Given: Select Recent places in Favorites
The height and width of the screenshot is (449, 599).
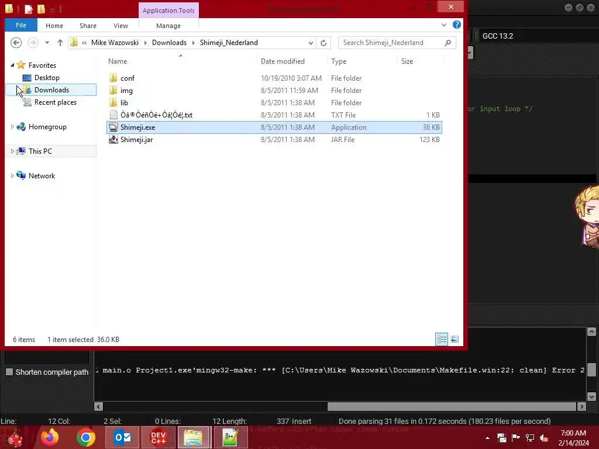Looking at the screenshot, I should 56,102.
